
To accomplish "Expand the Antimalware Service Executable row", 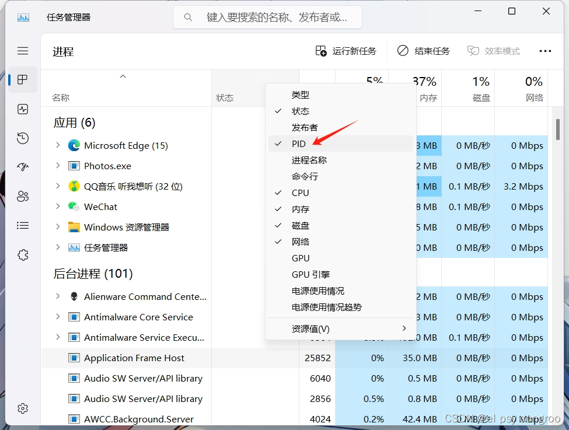I will (x=58, y=337).
